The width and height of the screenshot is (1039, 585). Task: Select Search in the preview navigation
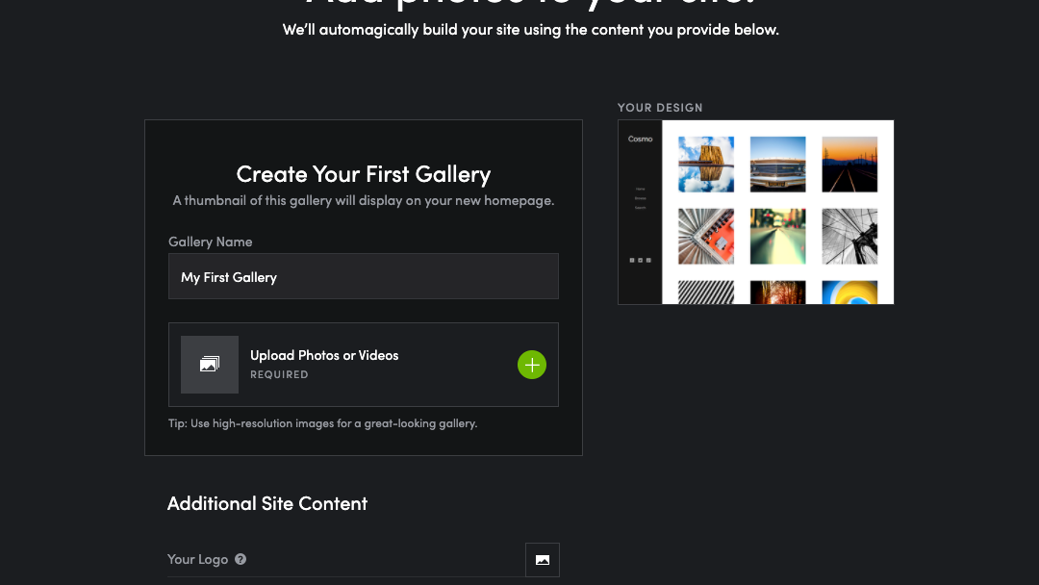640,208
